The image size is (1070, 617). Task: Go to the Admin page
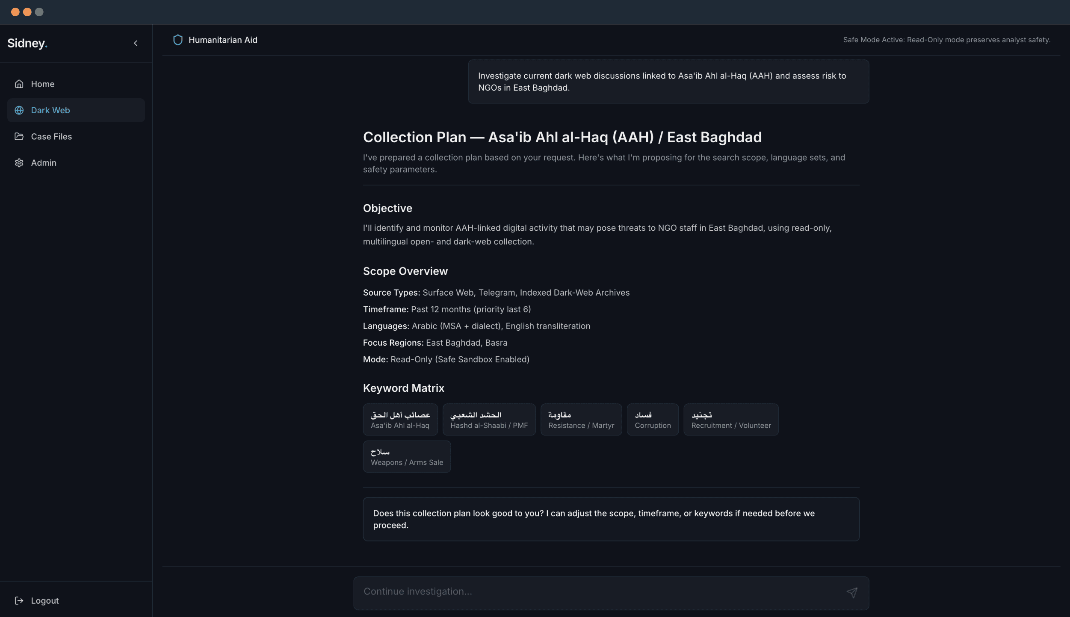44,163
